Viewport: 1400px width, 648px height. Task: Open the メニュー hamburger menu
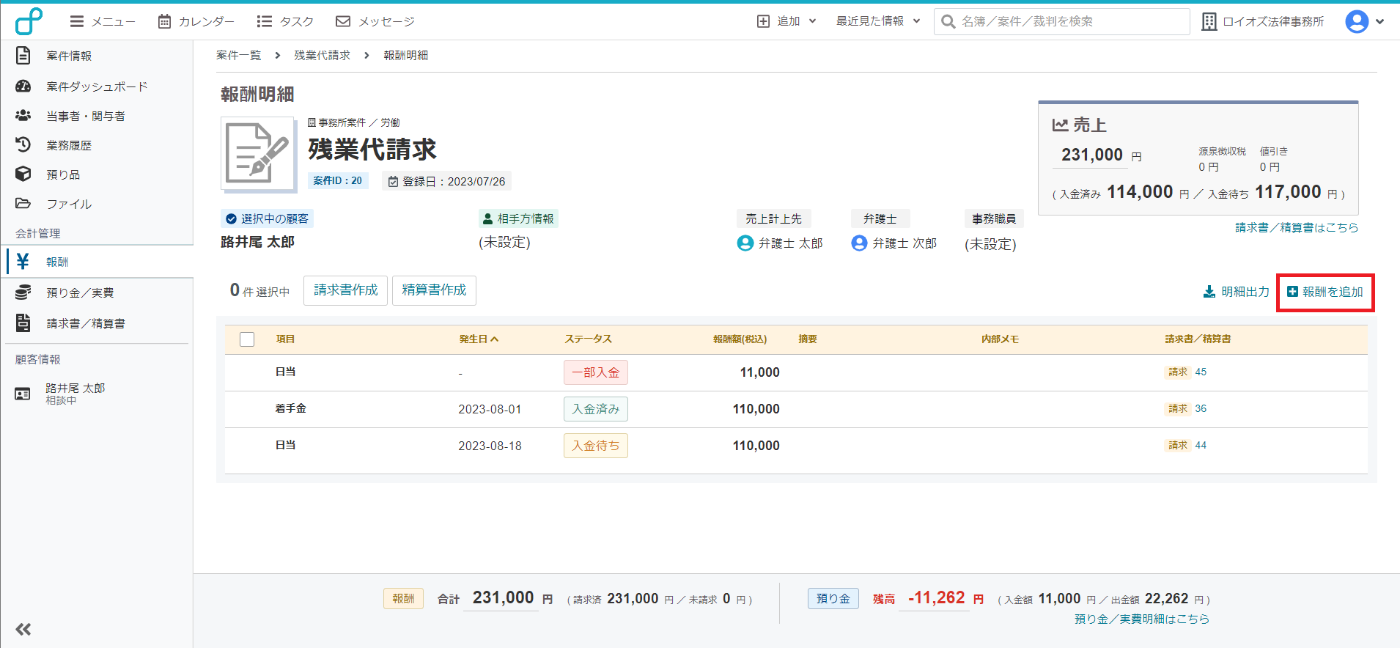(103, 21)
